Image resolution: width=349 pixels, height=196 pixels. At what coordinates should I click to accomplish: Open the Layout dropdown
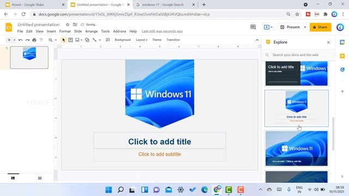[x=142, y=40]
